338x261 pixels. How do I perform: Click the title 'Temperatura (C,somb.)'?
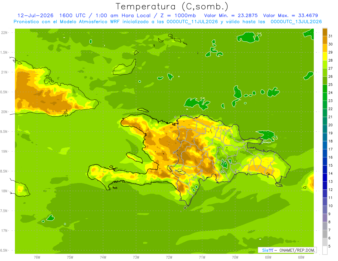tap(172, 6)
